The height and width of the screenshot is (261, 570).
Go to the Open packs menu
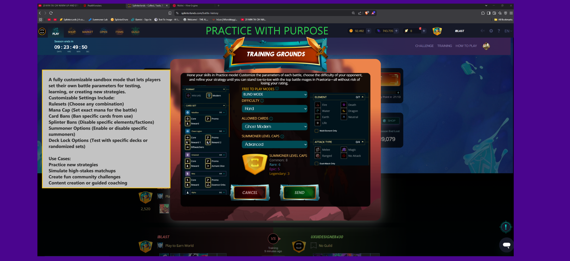pos(103,31)
